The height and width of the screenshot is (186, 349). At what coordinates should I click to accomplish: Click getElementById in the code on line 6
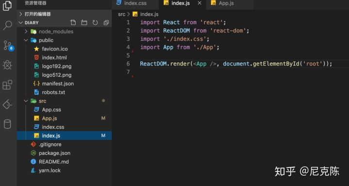point(276,64)
